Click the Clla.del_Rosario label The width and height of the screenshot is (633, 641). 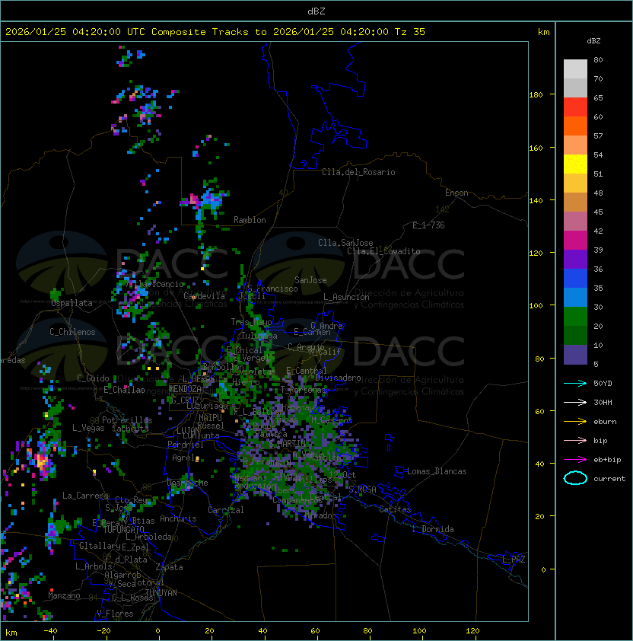point(358,172)
